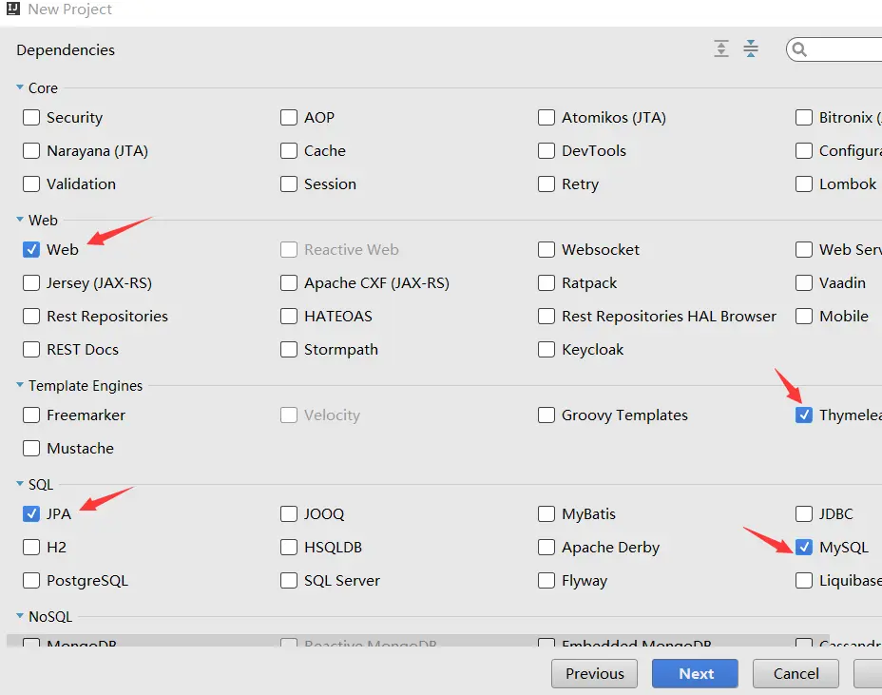Check the Groovy Templates option
Viewport: 882px width, 695px height.
[546, 415]
